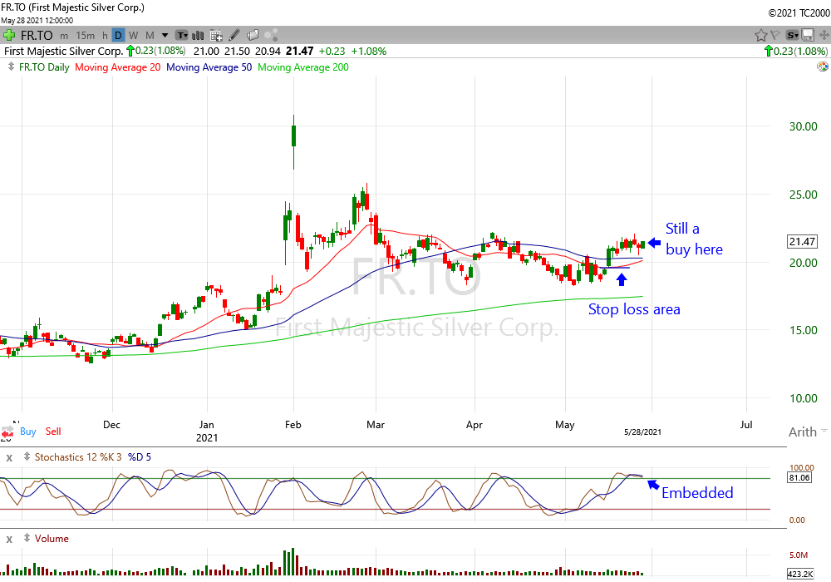Click the First Majestic Silver Corp. name
The height and width of the screenshot is (582, 831).
tap(64, 52)
